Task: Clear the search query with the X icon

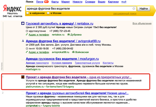Action: [x=134, y=9]
